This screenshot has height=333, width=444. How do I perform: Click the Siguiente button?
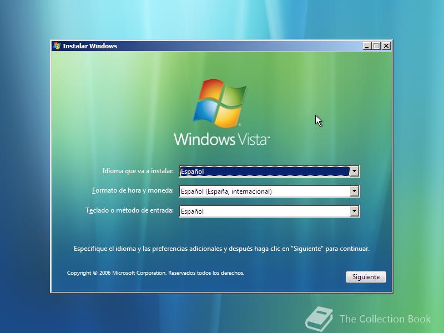[x=366, y=276]
